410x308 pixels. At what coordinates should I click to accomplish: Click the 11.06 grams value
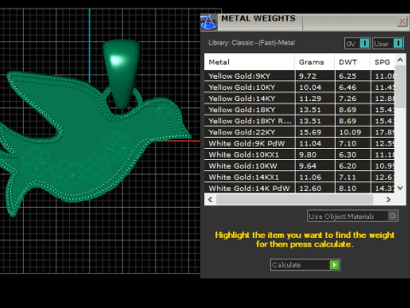[310, 177]
